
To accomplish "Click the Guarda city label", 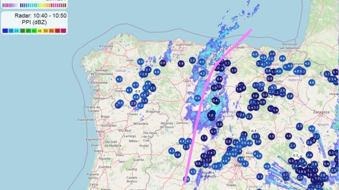I will [x=138, y=159].
